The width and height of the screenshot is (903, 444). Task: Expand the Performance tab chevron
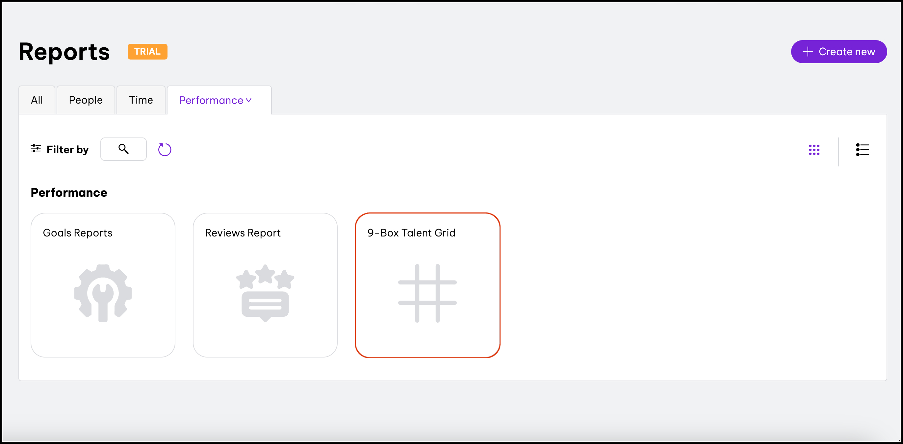(x=249, y=100)
